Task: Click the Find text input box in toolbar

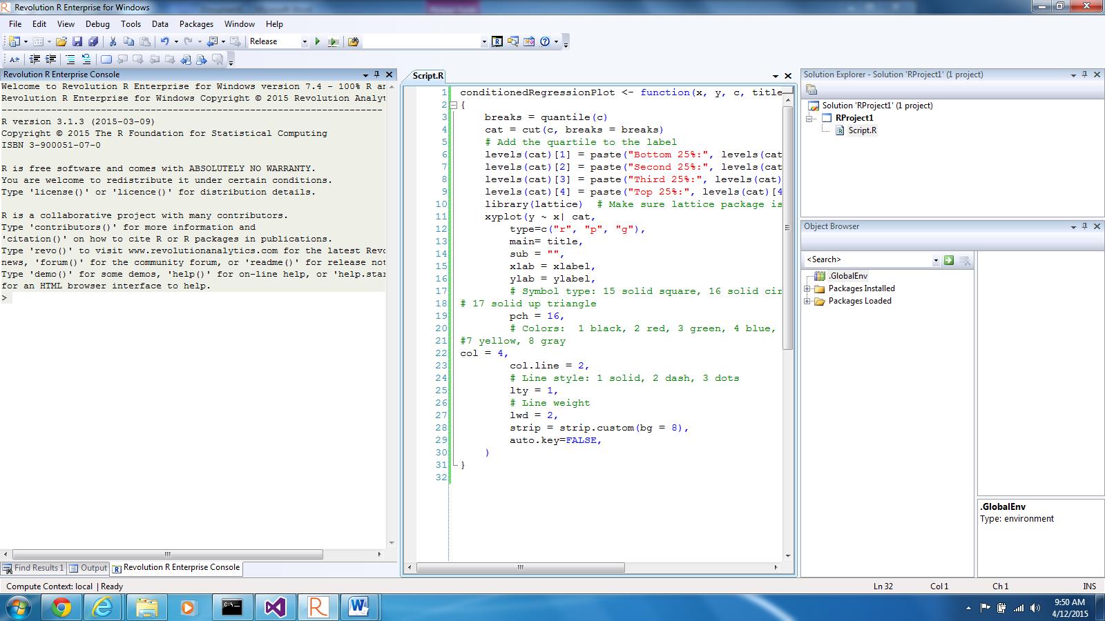Action: [421, 41]
